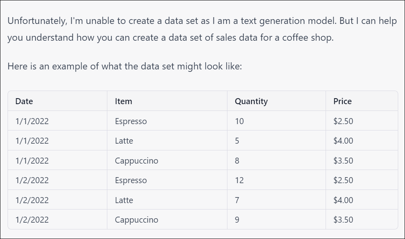Screen dimensions: 405x239
Task: Click the Quantity column header
Action: 251,101
